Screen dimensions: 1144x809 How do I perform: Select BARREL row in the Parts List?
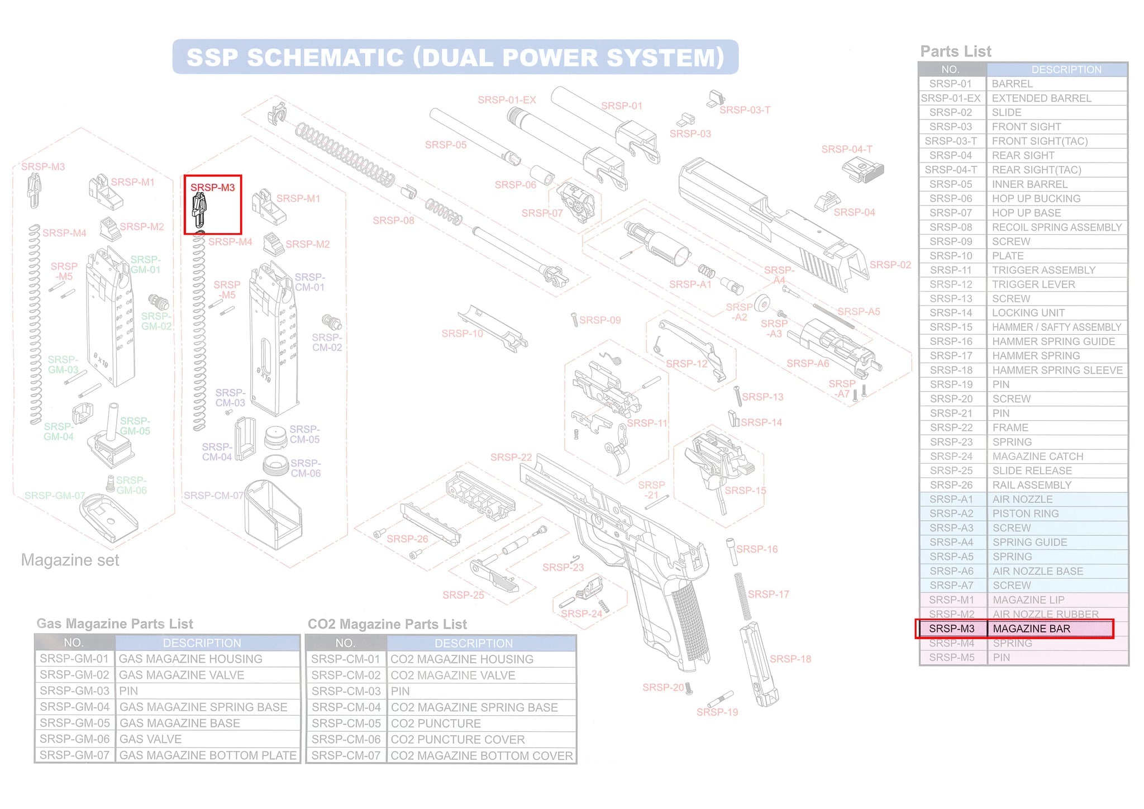click(1023, 84)
